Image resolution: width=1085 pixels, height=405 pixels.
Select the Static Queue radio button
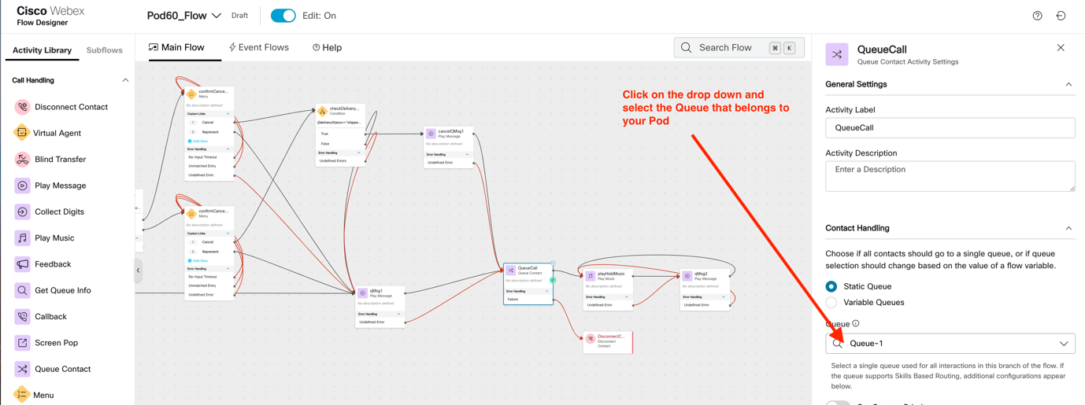point(831,286)
